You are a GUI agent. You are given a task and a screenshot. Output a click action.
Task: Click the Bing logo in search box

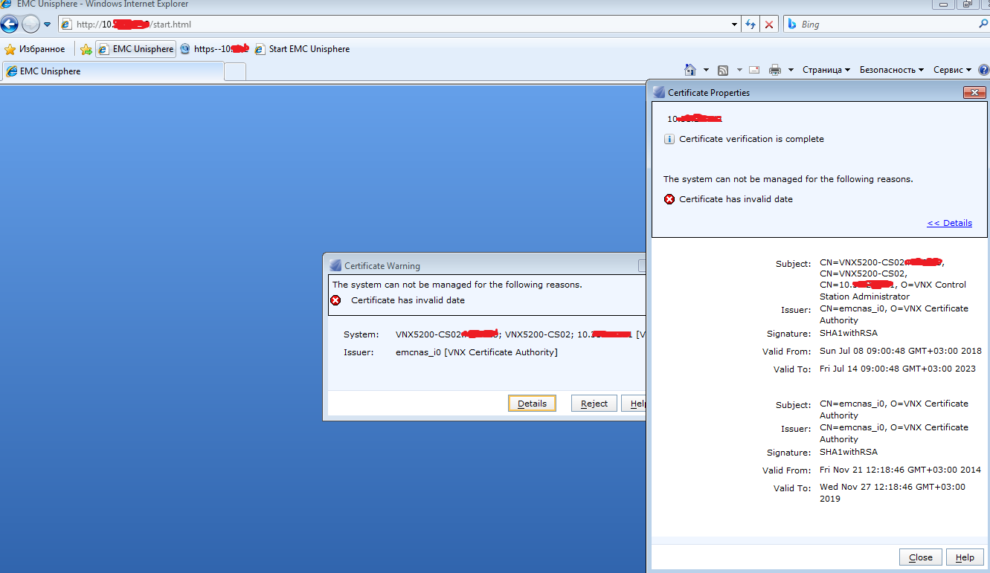(792, 25)
